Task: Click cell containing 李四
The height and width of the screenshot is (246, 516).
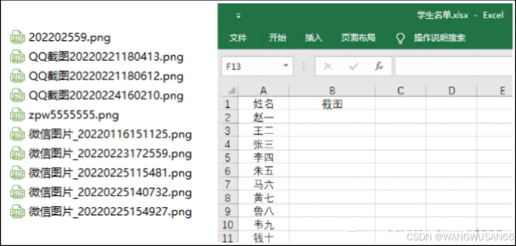Action: 263,157
